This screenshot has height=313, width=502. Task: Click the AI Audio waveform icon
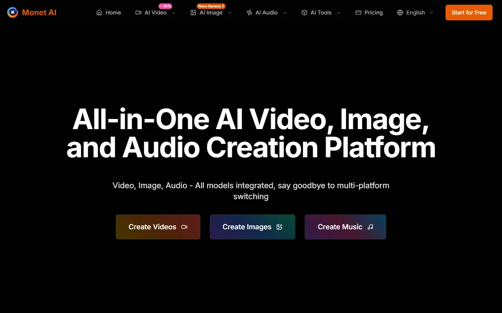click(x=249, y=13)
